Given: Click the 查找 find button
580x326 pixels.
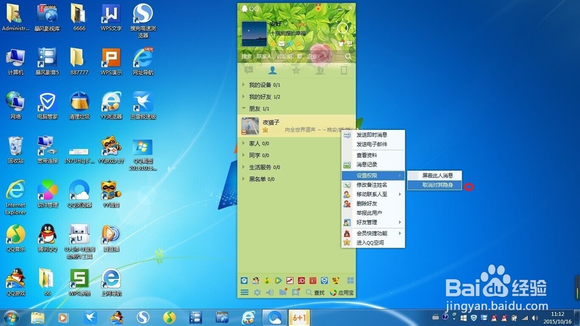Looking at the screenshot, I should [x=315, y=292].
